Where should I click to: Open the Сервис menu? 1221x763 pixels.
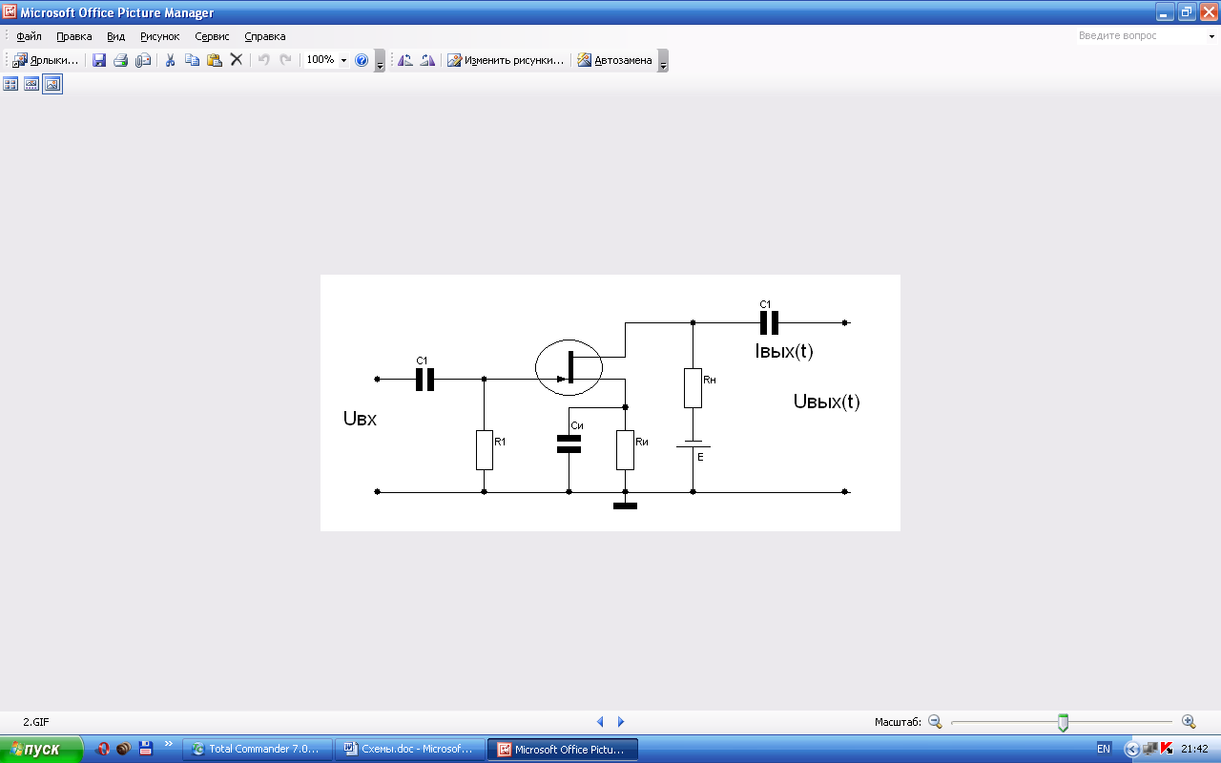[212, 36]
